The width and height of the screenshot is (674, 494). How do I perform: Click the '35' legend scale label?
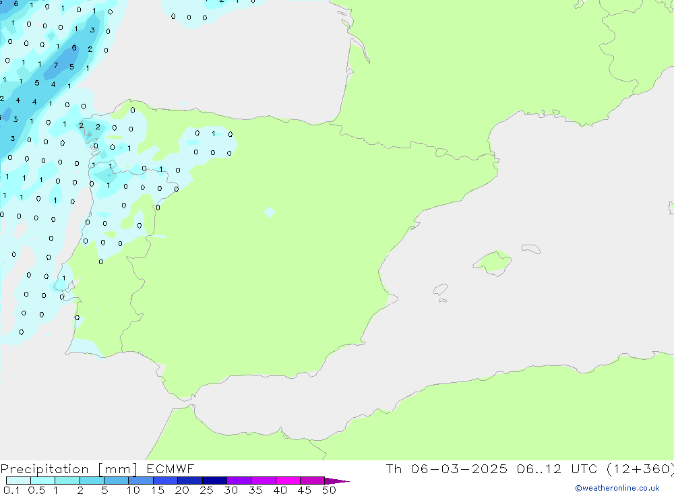(x=255, y=490)
